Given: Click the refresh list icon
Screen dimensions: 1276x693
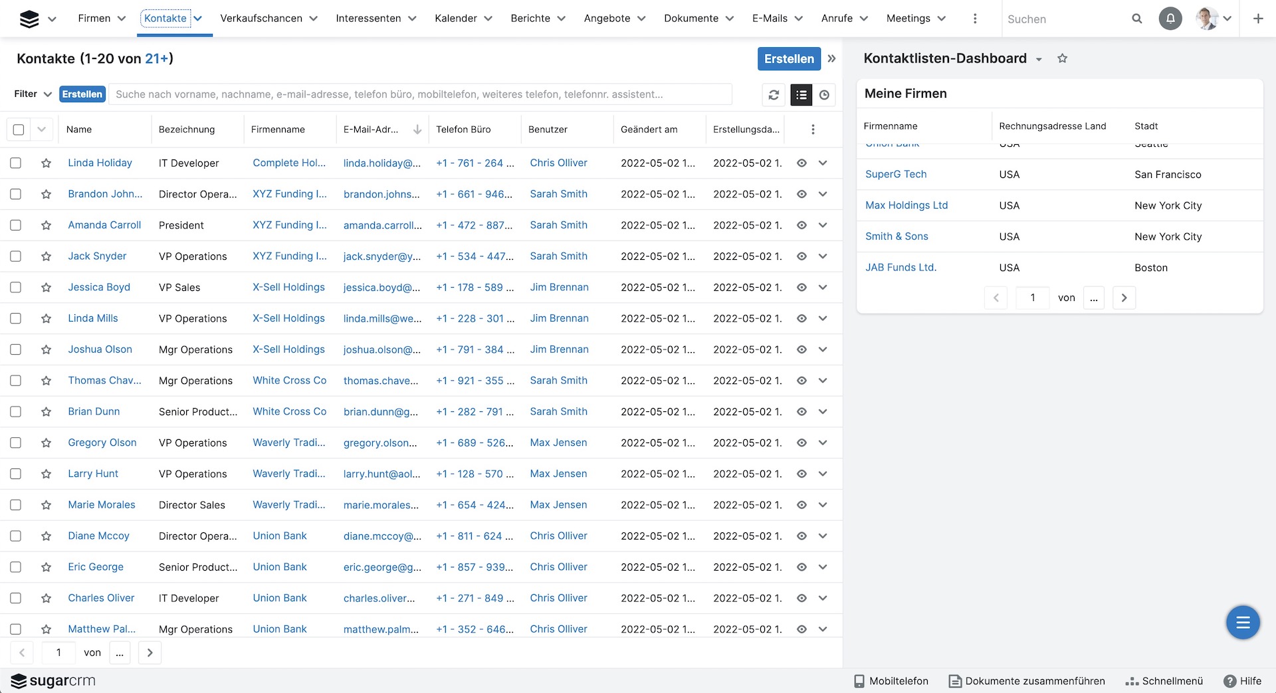Looking at the screenshot, I should (774, 95).
